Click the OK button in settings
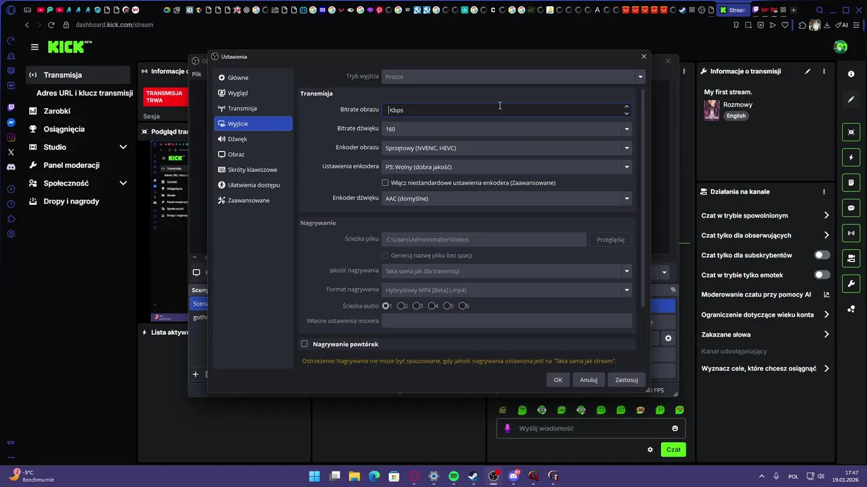Image resolution: width=867 pixels, height=487 pixels. pyautogui.click(x=558, y=379)
